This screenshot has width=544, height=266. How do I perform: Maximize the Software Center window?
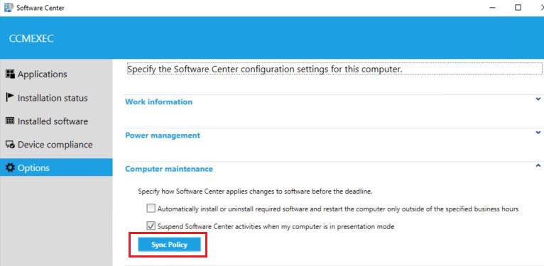coord(518,8)
